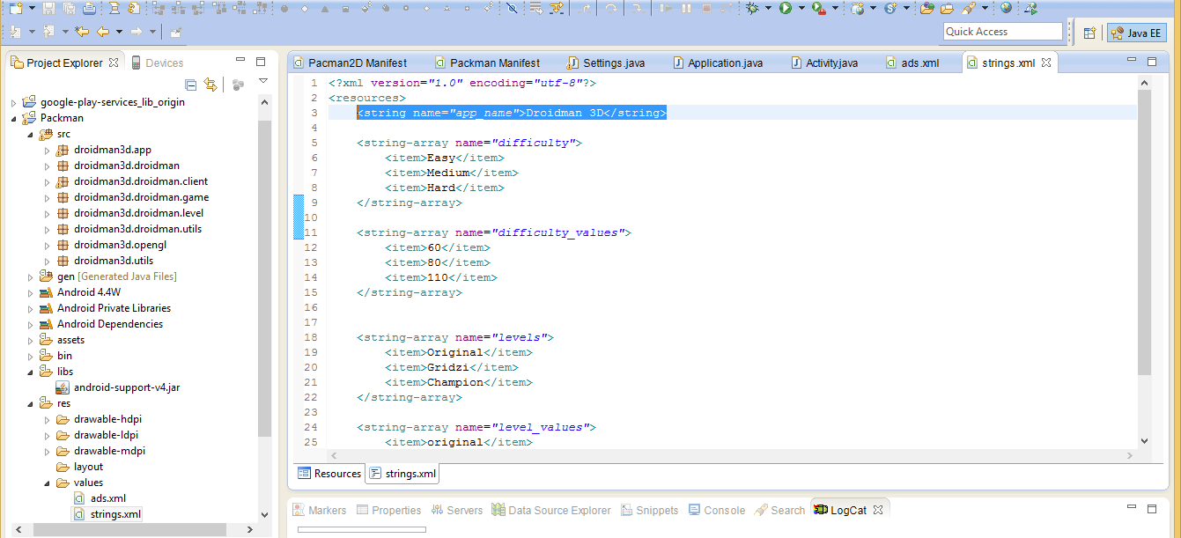Click the Back navigation arrow icon
This screenshot has height=538, width=1181.
click(103, 32)
